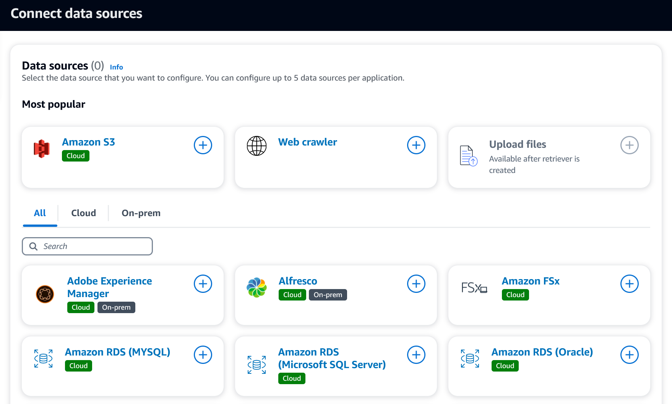
Task: Add Amazon RDS (Microsoft SQL Server) plus icon
Action: tap(416, 355)
